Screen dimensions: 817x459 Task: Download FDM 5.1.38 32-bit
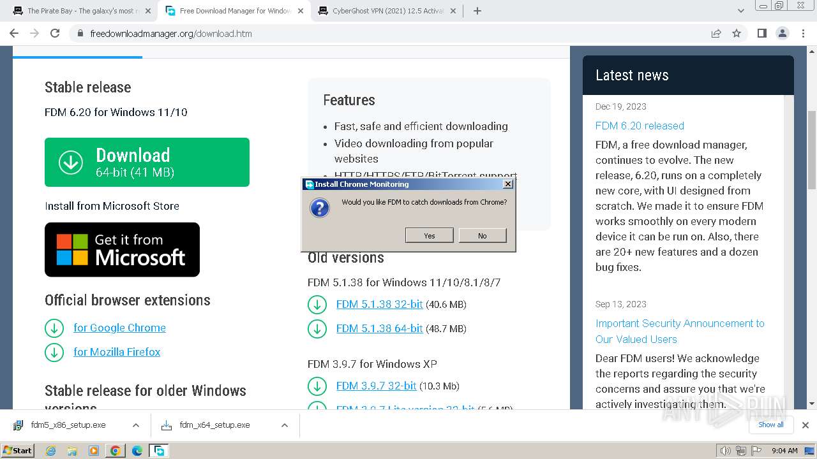coord(379,304)
